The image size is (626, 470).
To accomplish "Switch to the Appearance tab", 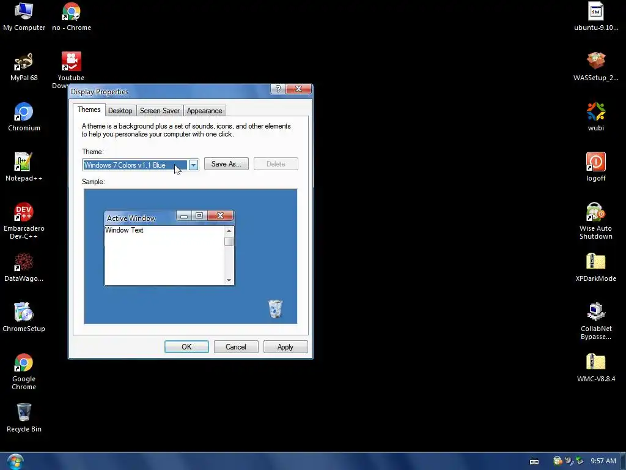I will pyautogui.click(x=204, y=111).
